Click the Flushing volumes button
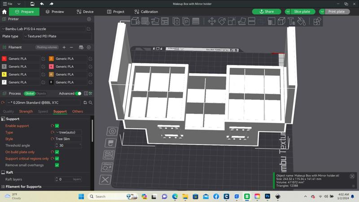This screenshot has height=202, width=359. tap(47, 47)
